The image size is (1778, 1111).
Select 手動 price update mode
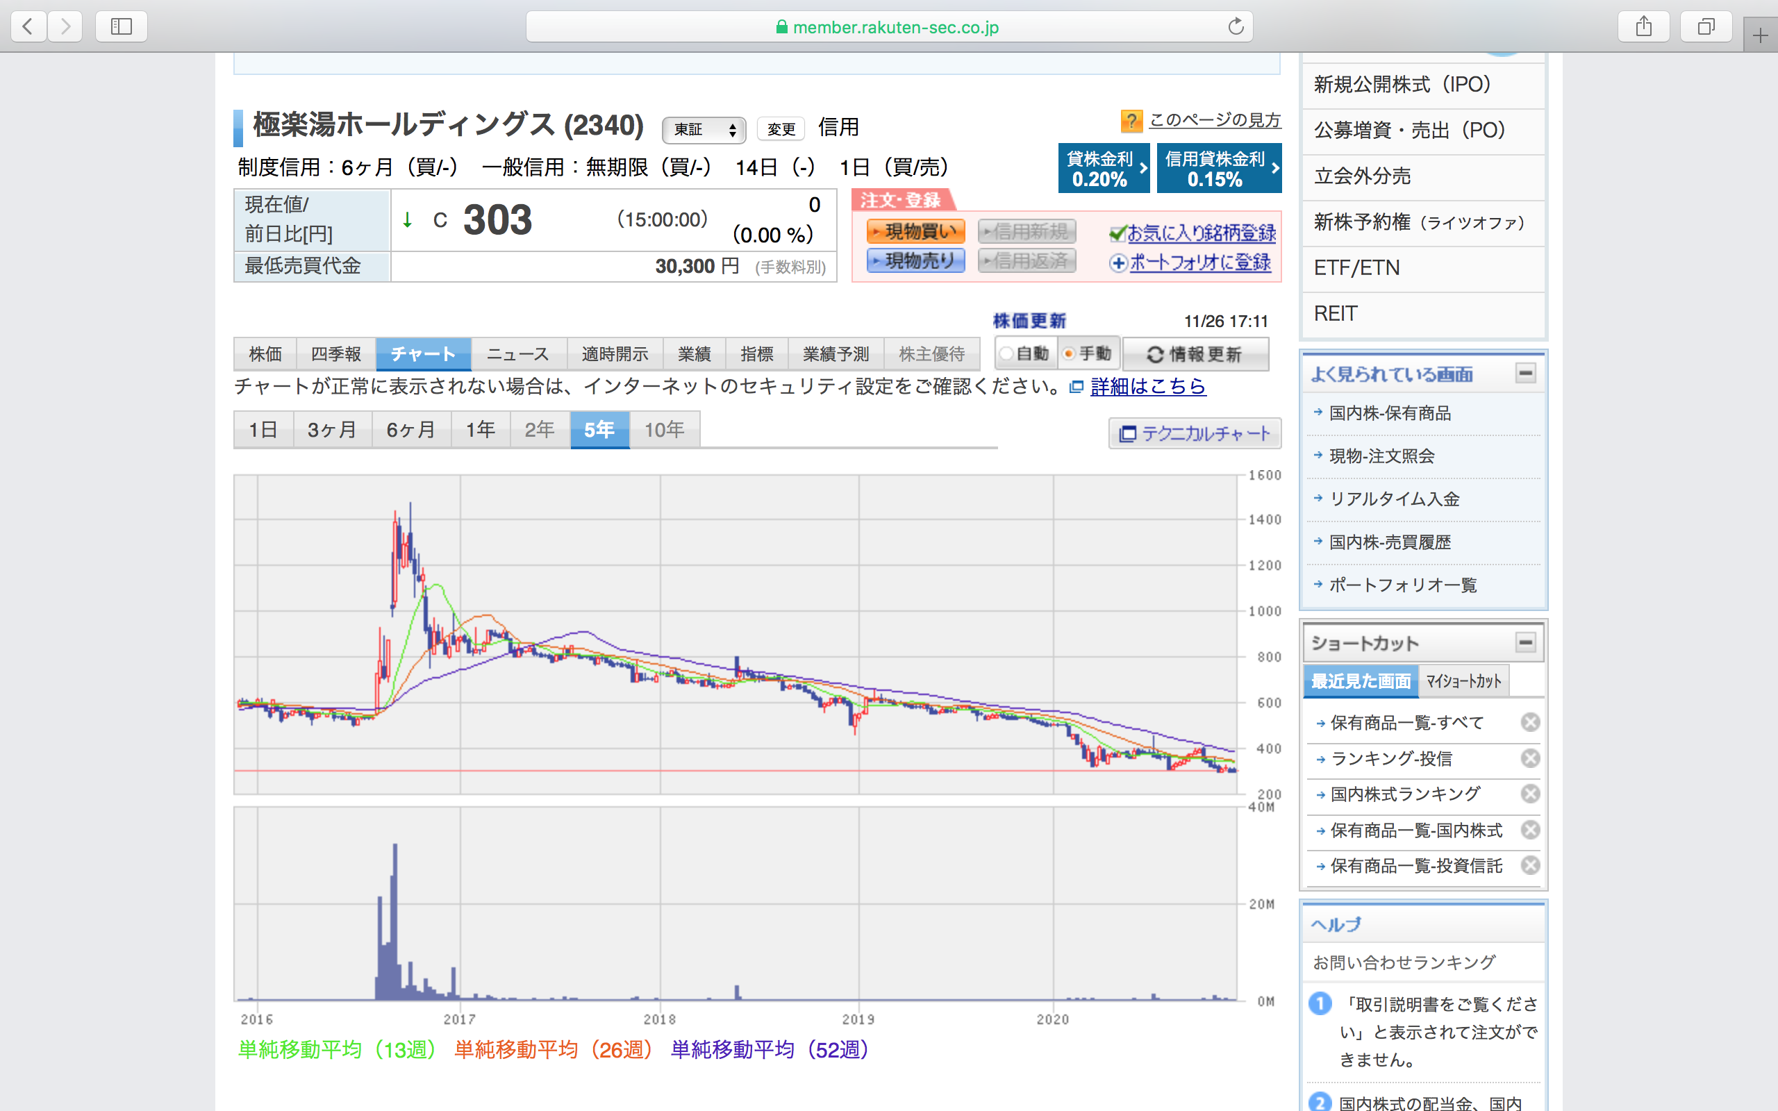point(1089,354)
